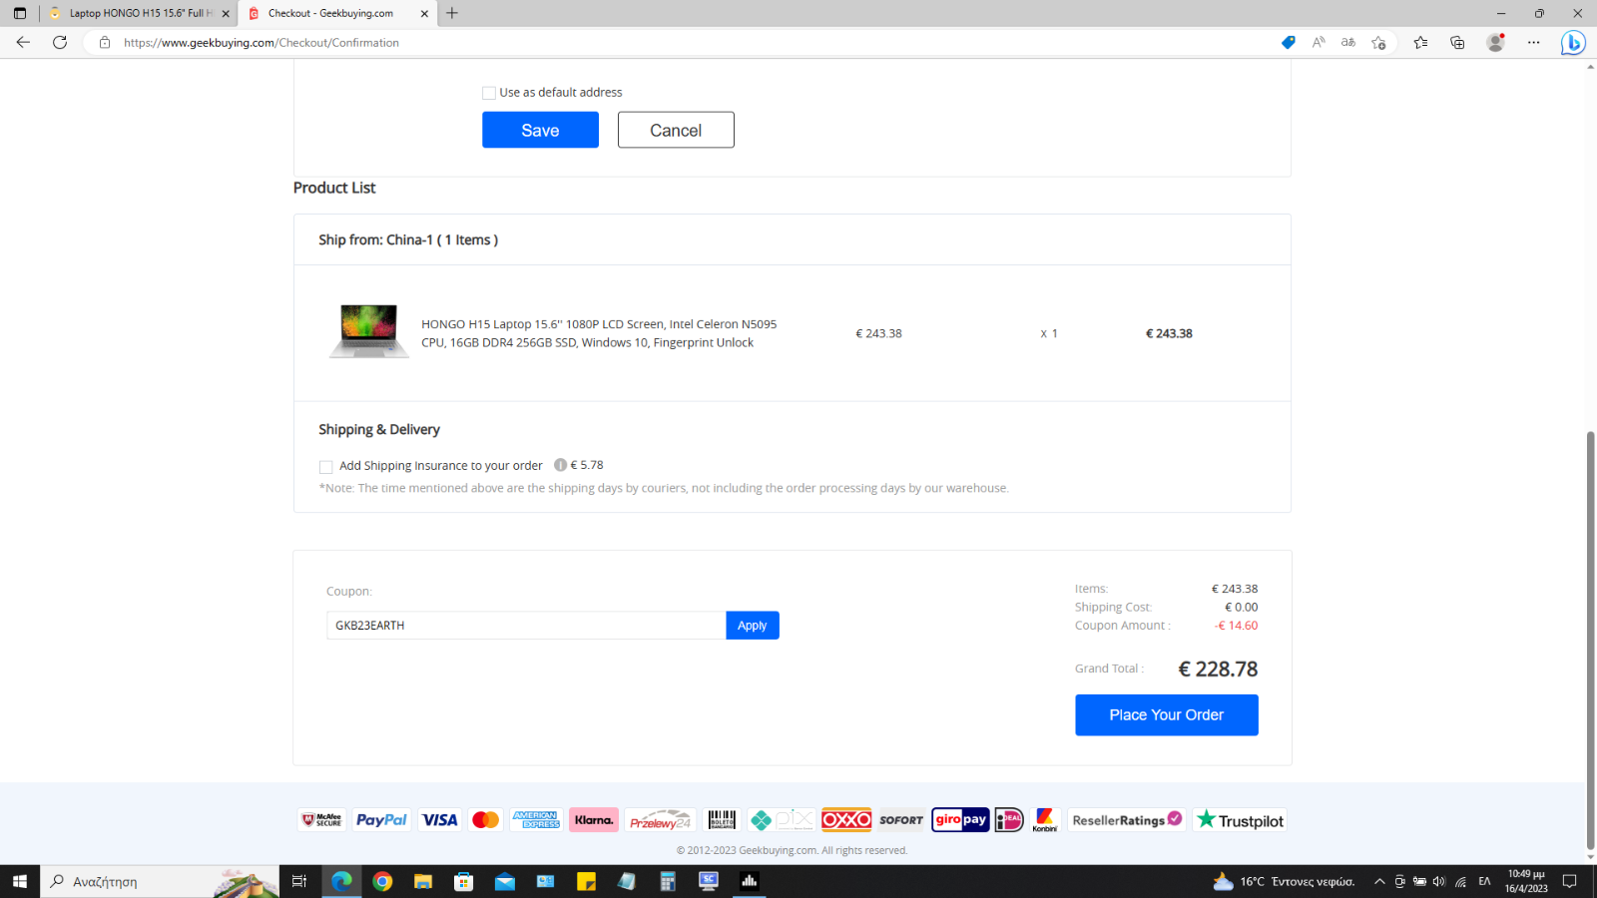Open the tab actions menu icon
1597x898 pixels.
[x=20, y=13]
